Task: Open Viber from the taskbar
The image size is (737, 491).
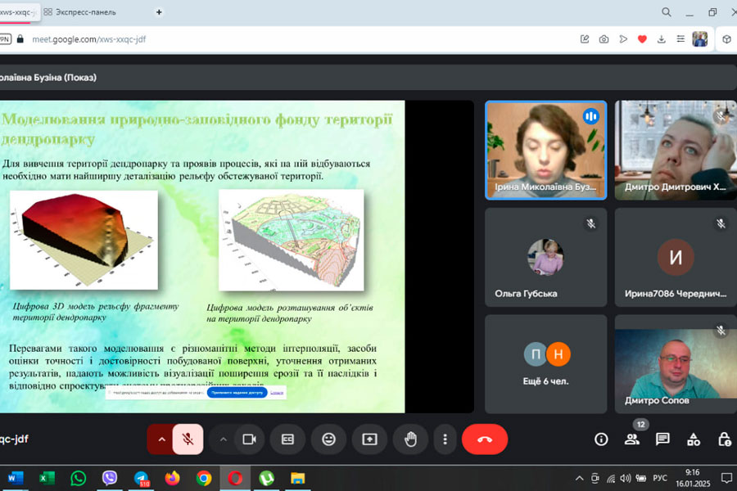Action: click(x=110, y=478)
